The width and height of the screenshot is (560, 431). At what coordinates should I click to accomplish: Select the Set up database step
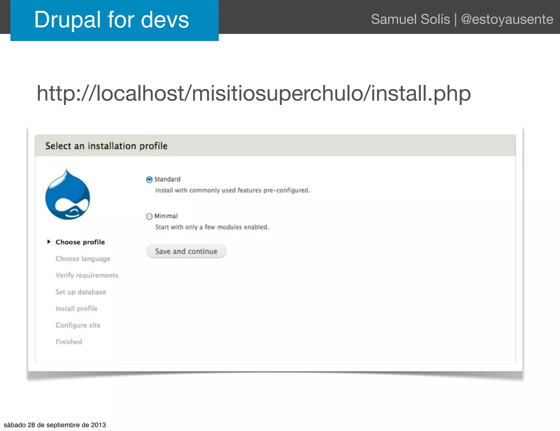[x=81, y=292]
